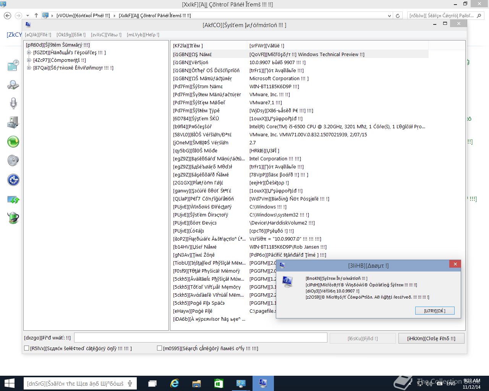Open Control Panel battery icon

(x=13, y=218)
